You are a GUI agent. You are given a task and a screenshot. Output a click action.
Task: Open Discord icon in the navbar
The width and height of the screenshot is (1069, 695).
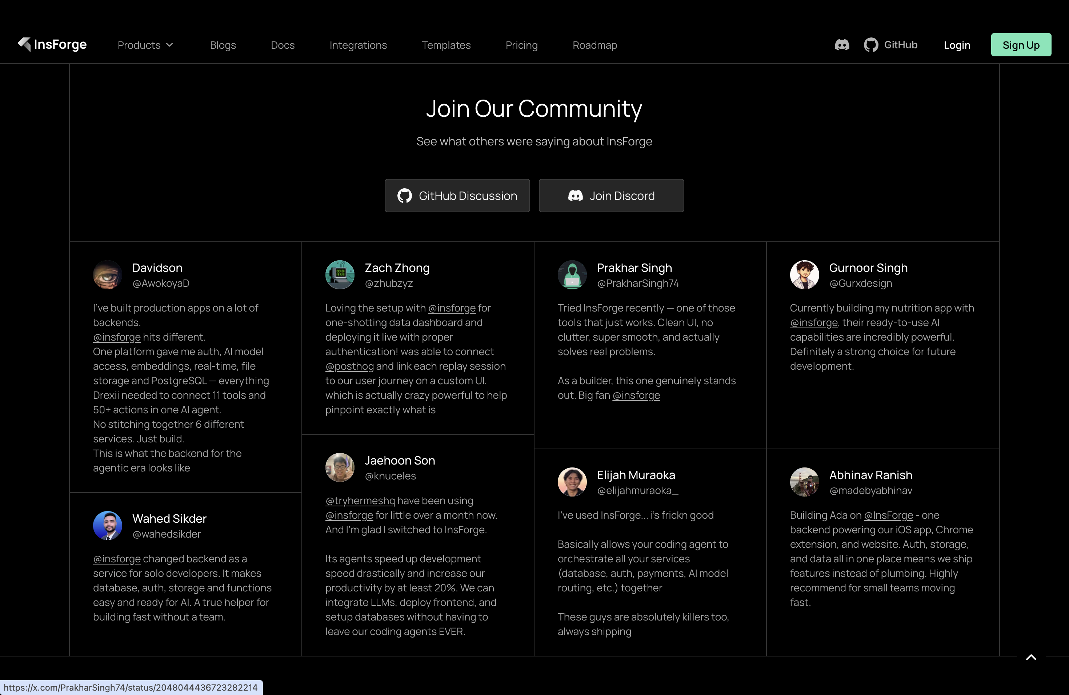tap(842, 45)
